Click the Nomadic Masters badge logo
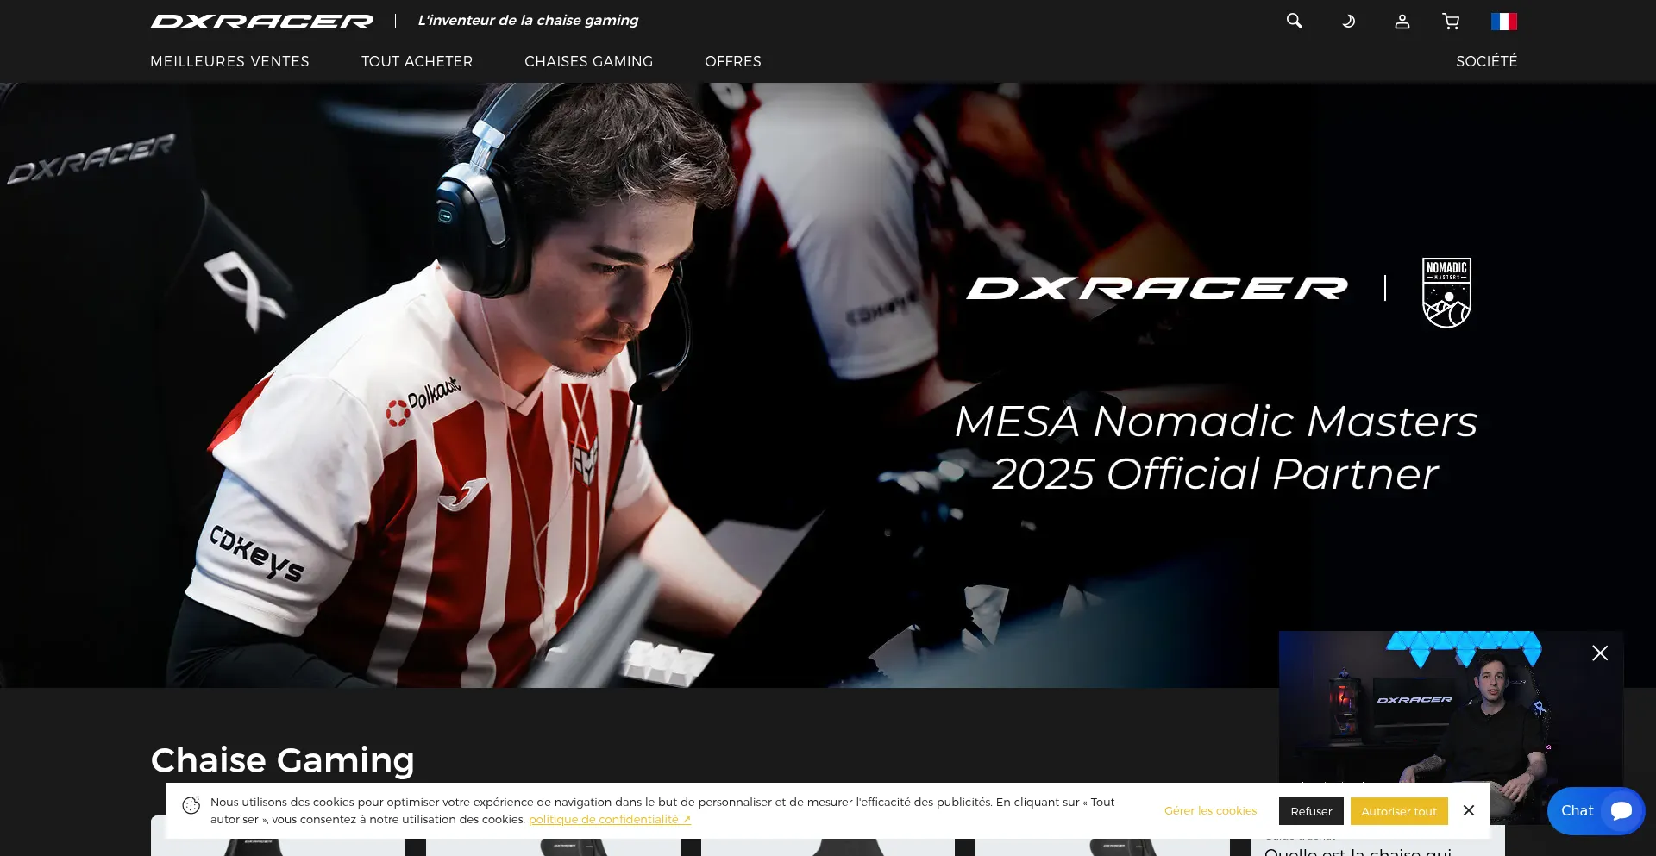This screenshot has width=1656, height=856. [1446, 293]
